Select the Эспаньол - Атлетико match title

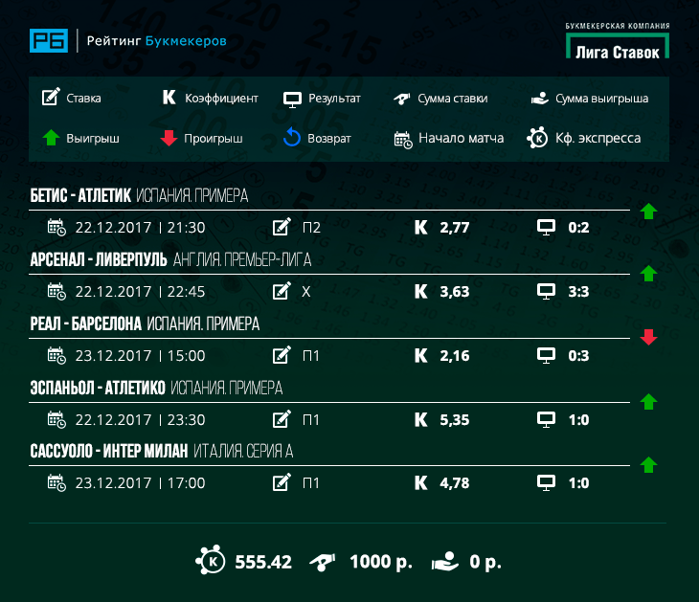[98, 389]
